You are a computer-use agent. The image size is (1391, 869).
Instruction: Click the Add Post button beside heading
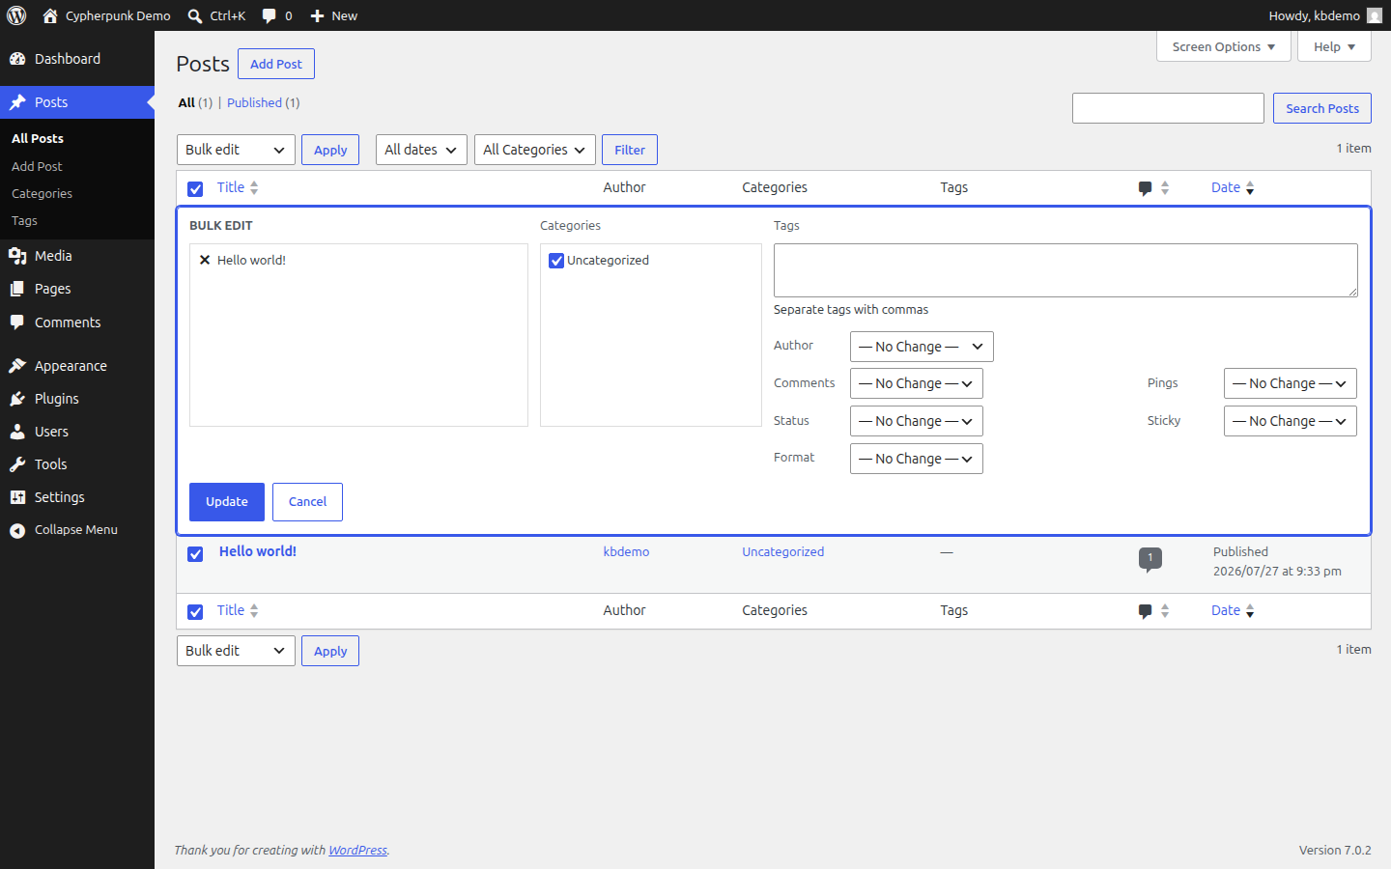click(x=276, y=64)
